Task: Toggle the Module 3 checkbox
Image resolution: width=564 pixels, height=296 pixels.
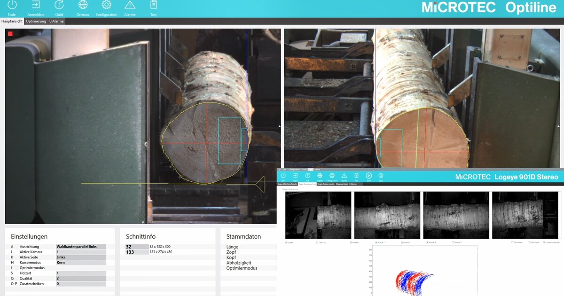Action: tap(402, 242)
